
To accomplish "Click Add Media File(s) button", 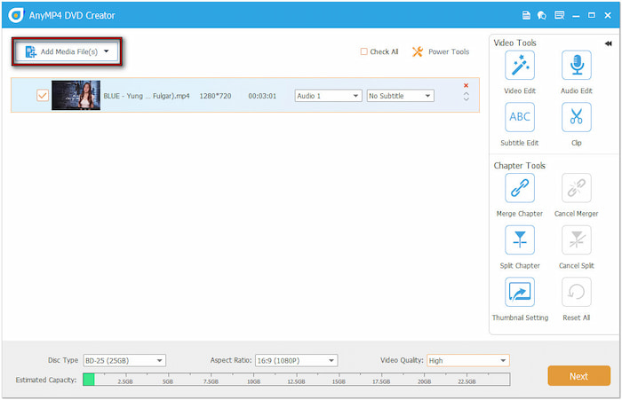I will click(68, 51).
